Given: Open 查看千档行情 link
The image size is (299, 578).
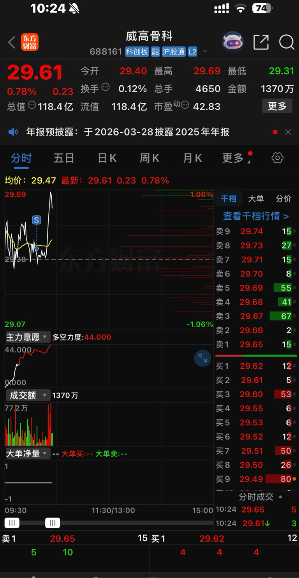Looking at the screenshot, I should coord(256,216).
